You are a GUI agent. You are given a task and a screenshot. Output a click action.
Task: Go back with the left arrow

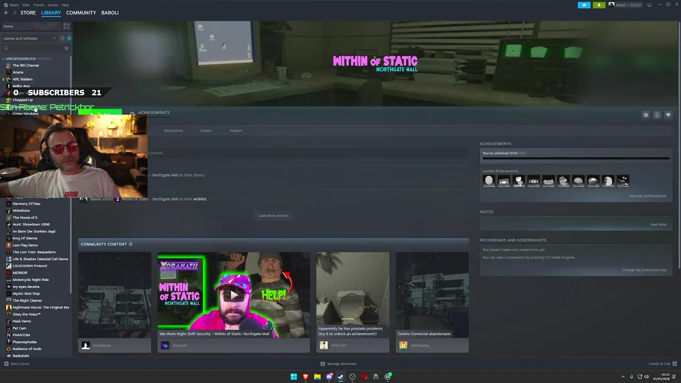[x=6, y=13]
